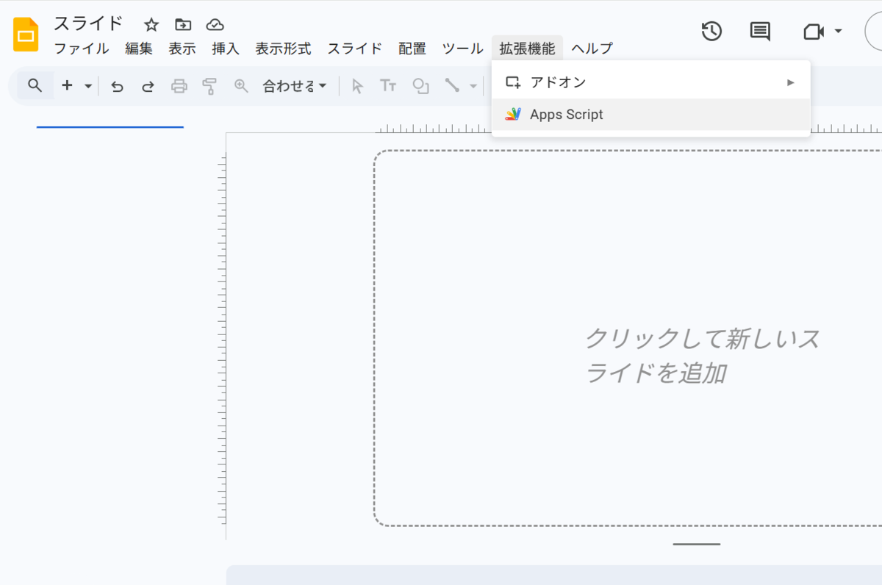Open the ヘルプ menu
This screenshot has width=882, height=585.
[x=592, y=49]
